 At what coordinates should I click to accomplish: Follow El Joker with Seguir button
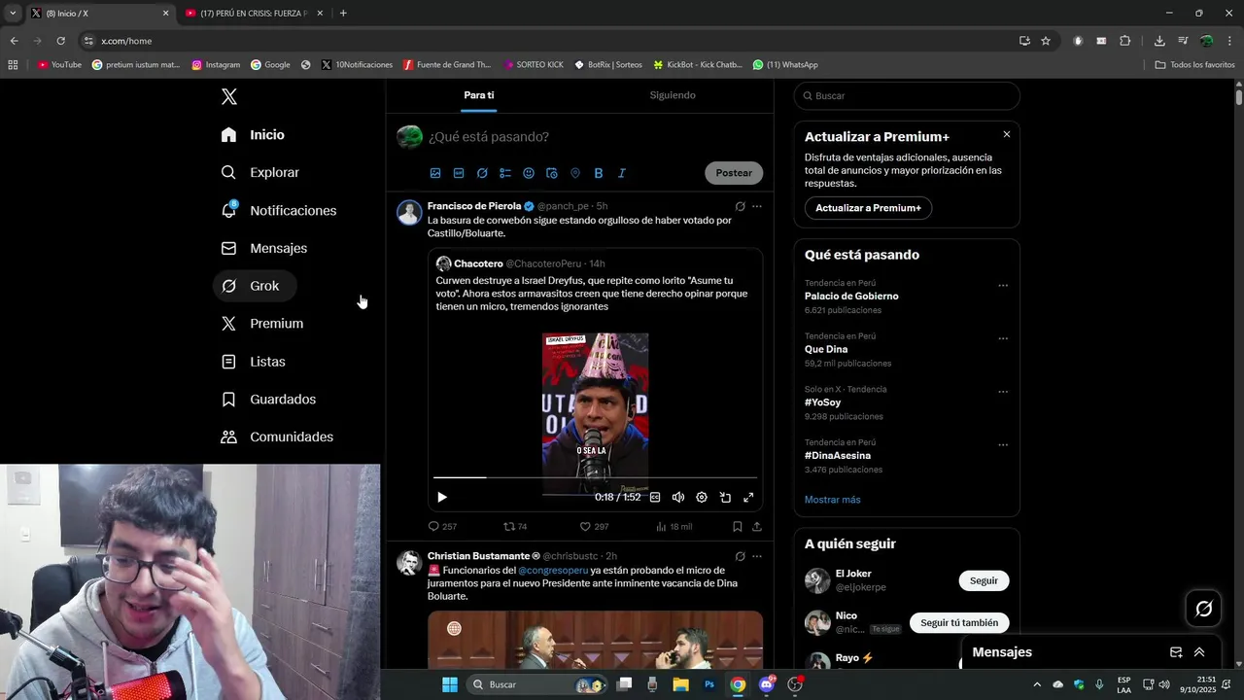(x=984, y=580)
